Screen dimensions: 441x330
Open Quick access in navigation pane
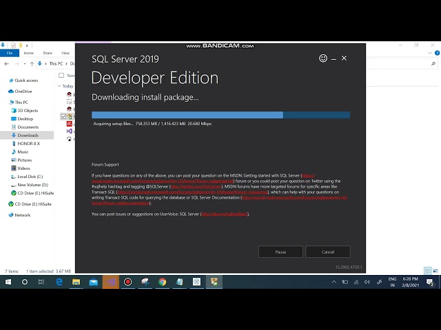(x=26, y=80)
